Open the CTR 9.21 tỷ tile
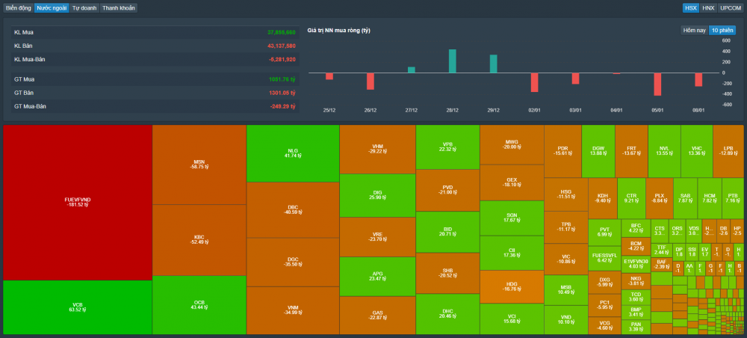Viewport: 747px width, 338px height. [631, 198]
